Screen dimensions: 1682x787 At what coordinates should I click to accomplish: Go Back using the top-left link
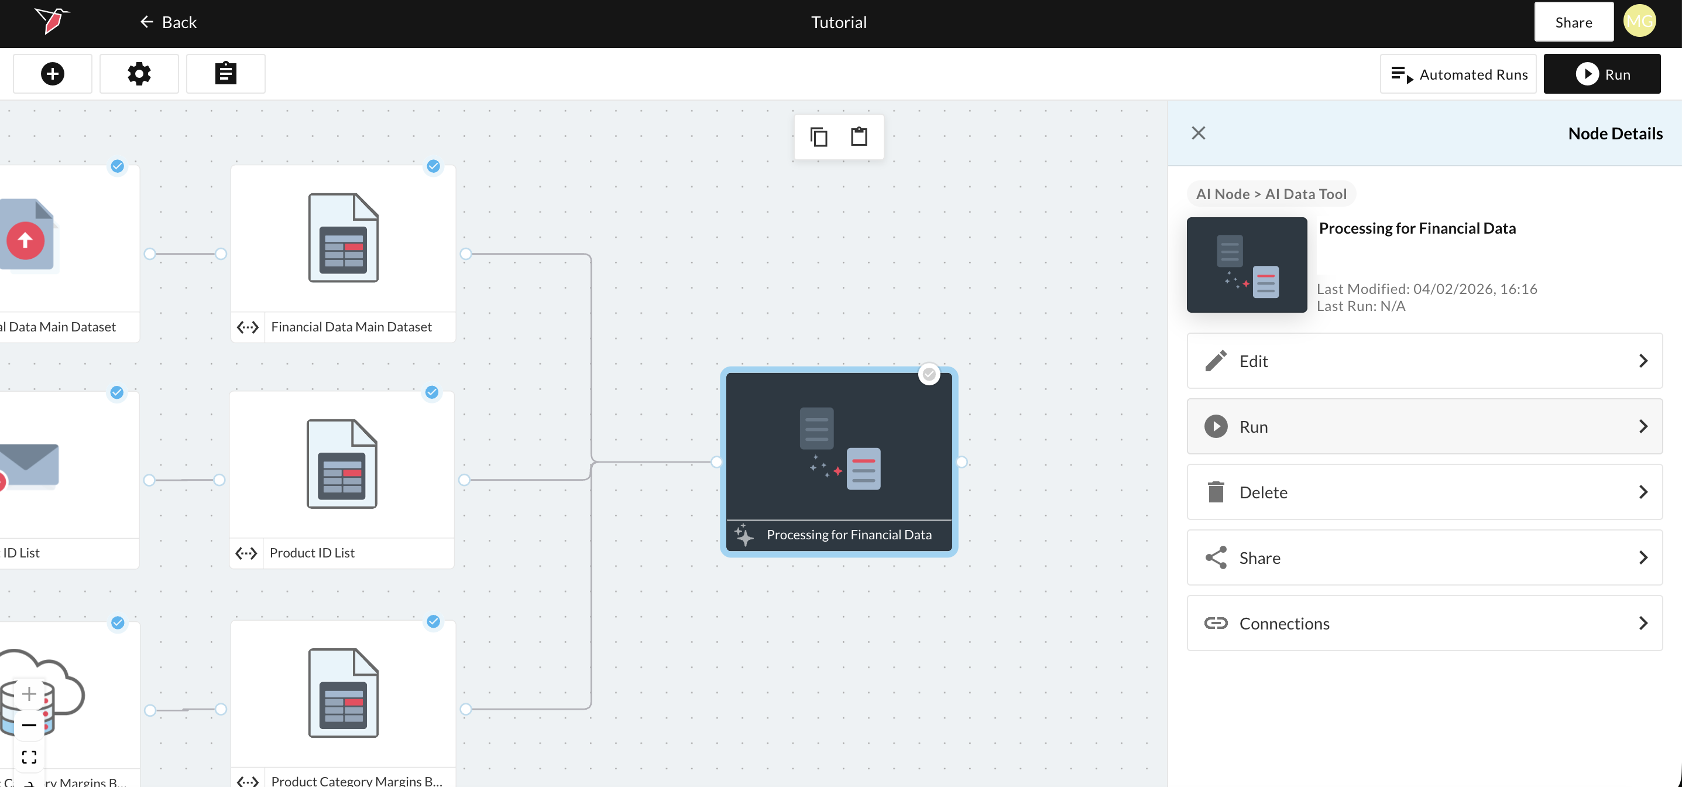[x=168, y=22]
